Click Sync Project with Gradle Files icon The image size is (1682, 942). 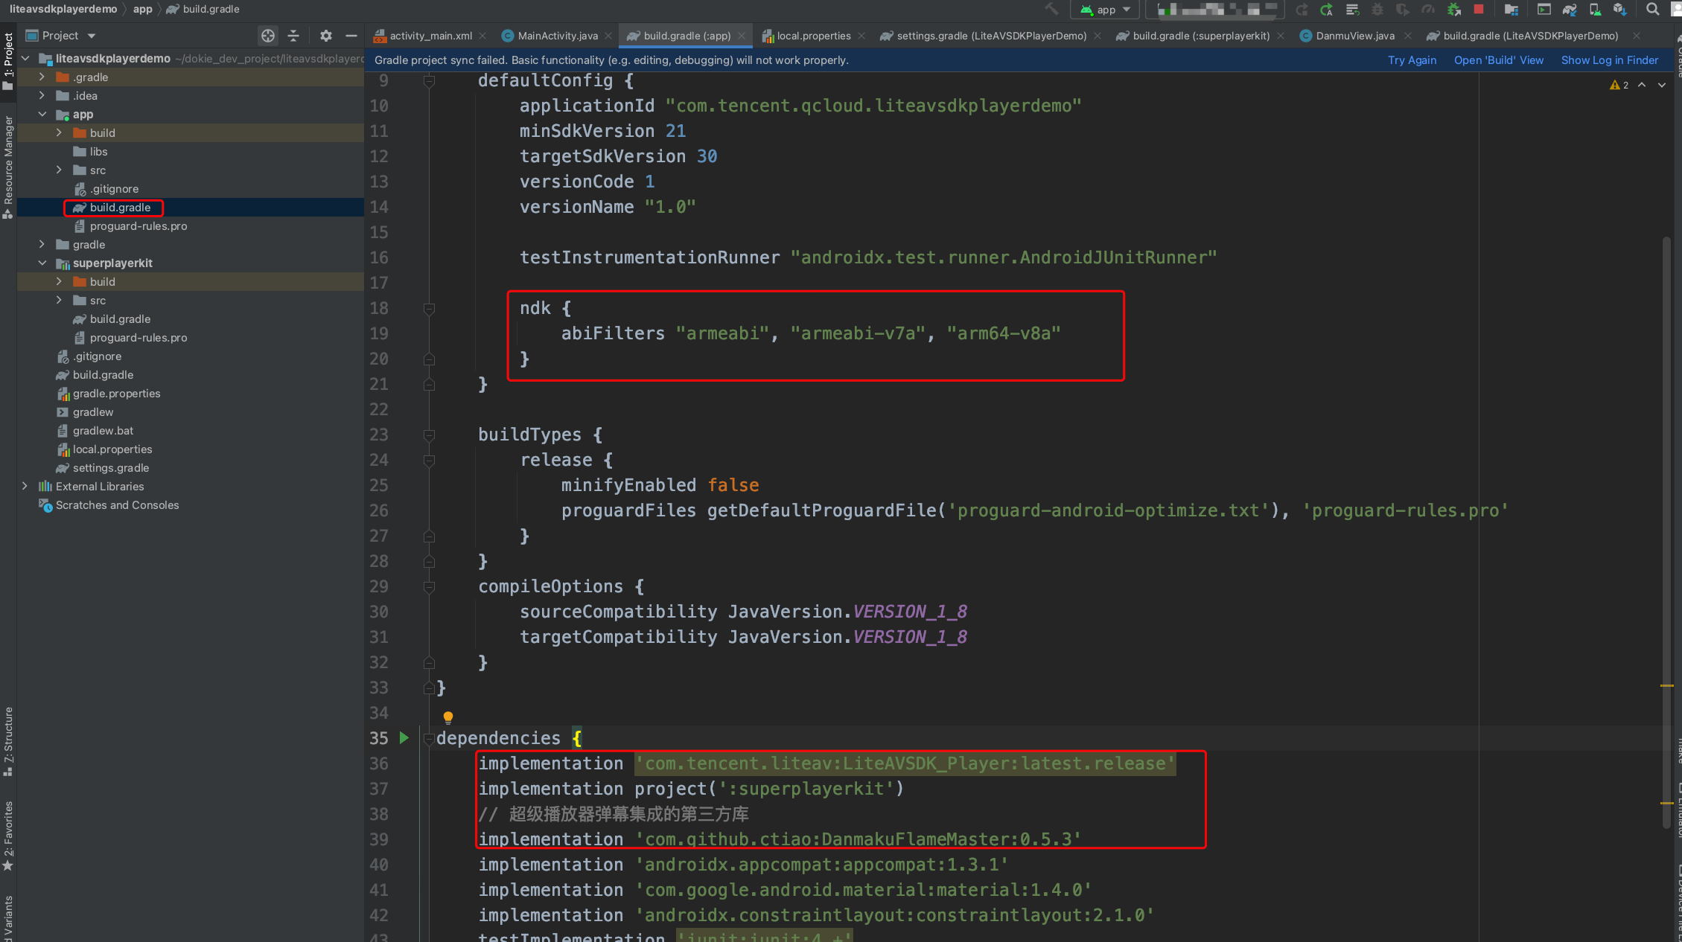point(1570,9)
